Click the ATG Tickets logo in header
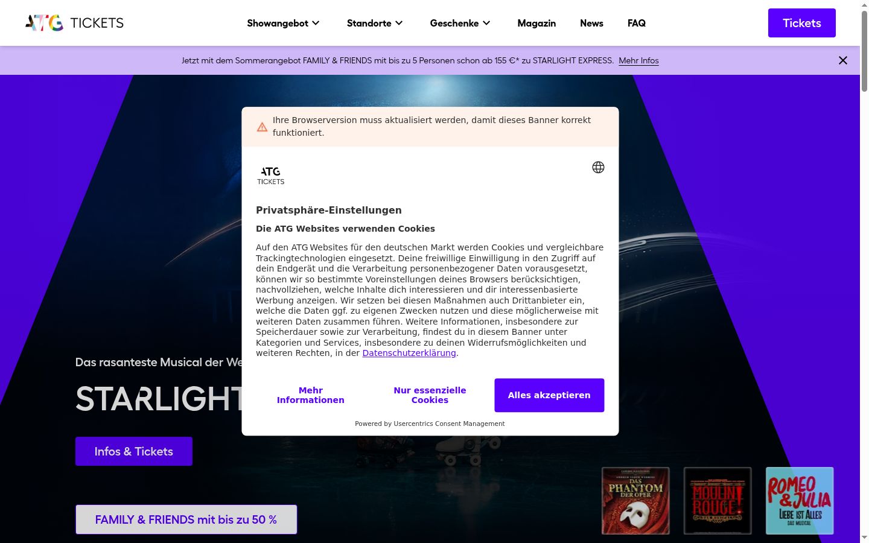 coord(74,23)
